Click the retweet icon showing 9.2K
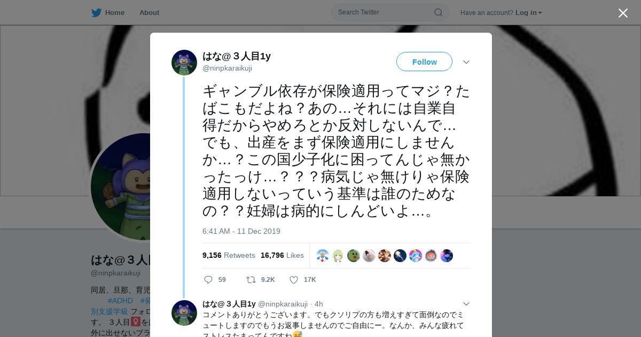Viewport: 641px width, 337px height. point(251,280)
